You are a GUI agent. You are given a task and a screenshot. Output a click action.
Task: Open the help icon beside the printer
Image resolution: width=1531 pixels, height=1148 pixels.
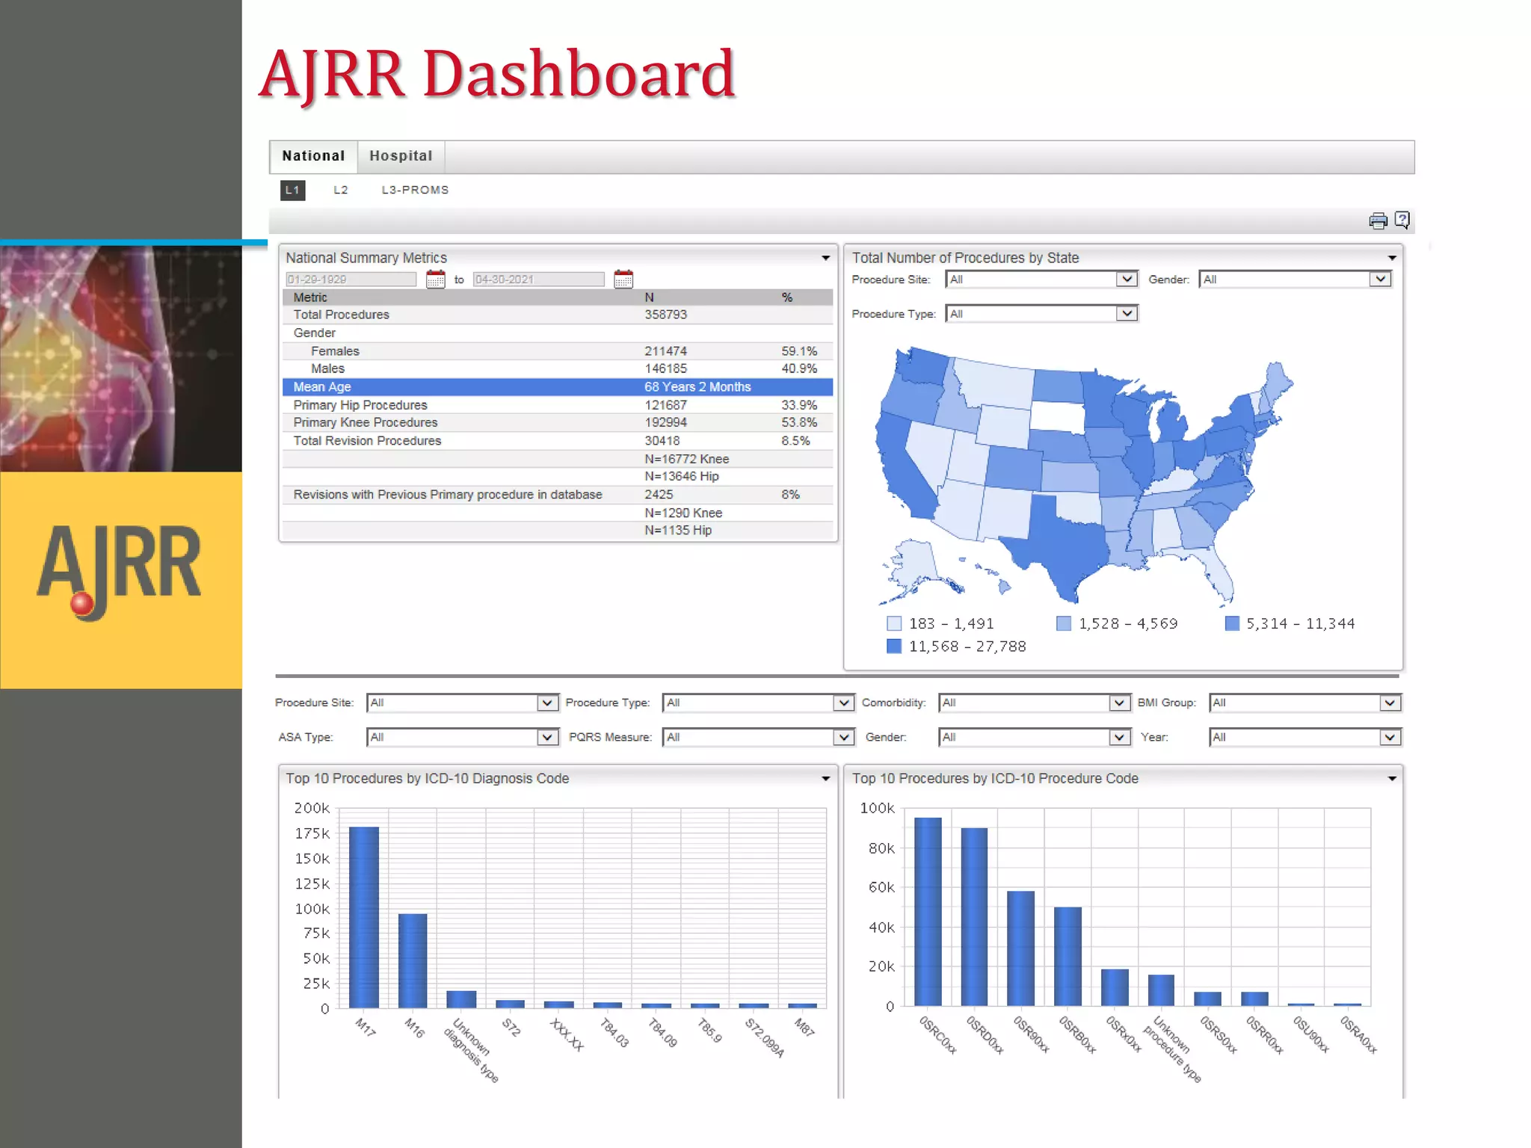1402,220
